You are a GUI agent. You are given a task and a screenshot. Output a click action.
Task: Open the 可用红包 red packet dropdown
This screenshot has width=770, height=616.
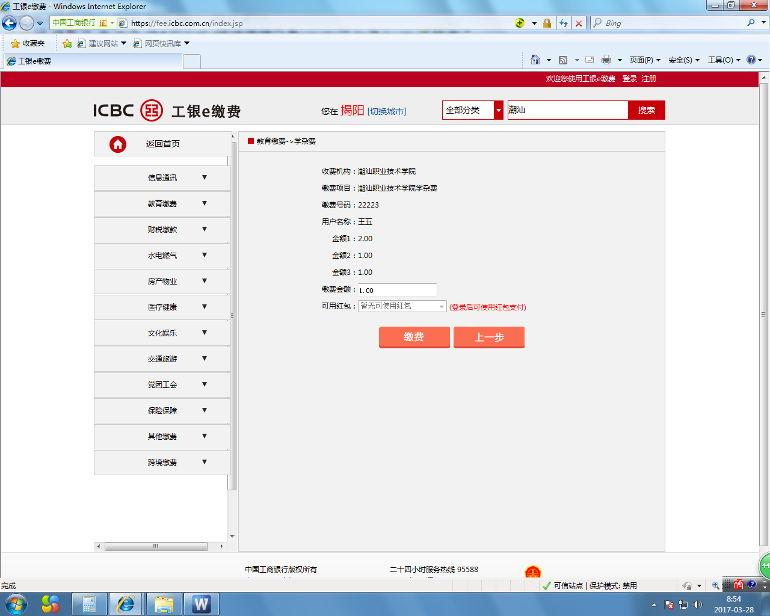pyautogui.click(x=402, y=306)
